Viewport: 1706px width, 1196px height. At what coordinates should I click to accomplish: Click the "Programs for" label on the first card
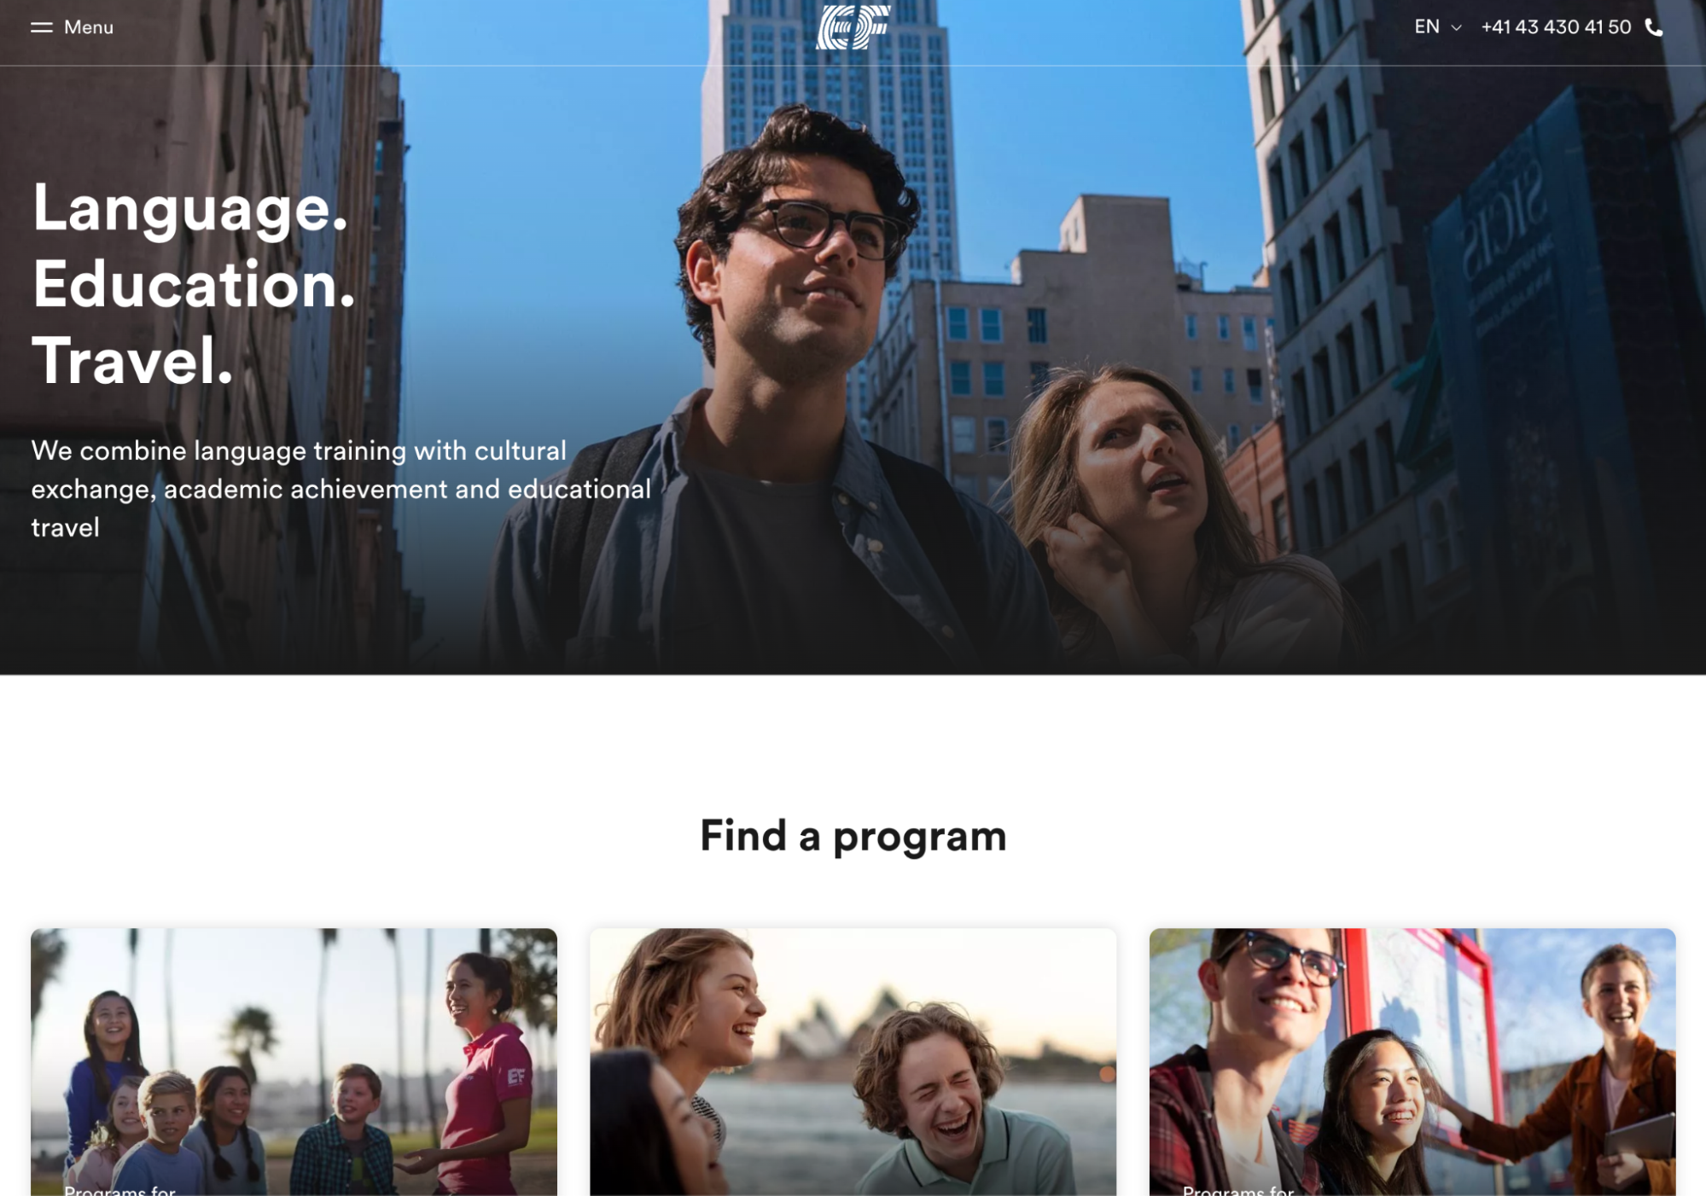(119, 1189)
